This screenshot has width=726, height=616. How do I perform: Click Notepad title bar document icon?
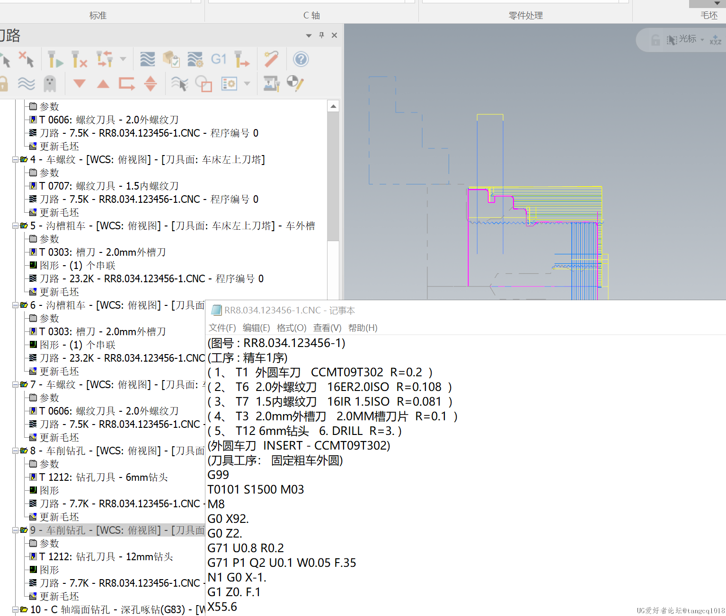[x=216, y=310]
